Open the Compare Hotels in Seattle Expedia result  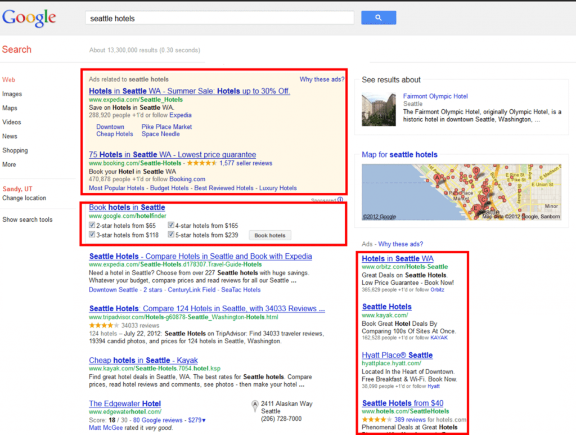point(201,256)
